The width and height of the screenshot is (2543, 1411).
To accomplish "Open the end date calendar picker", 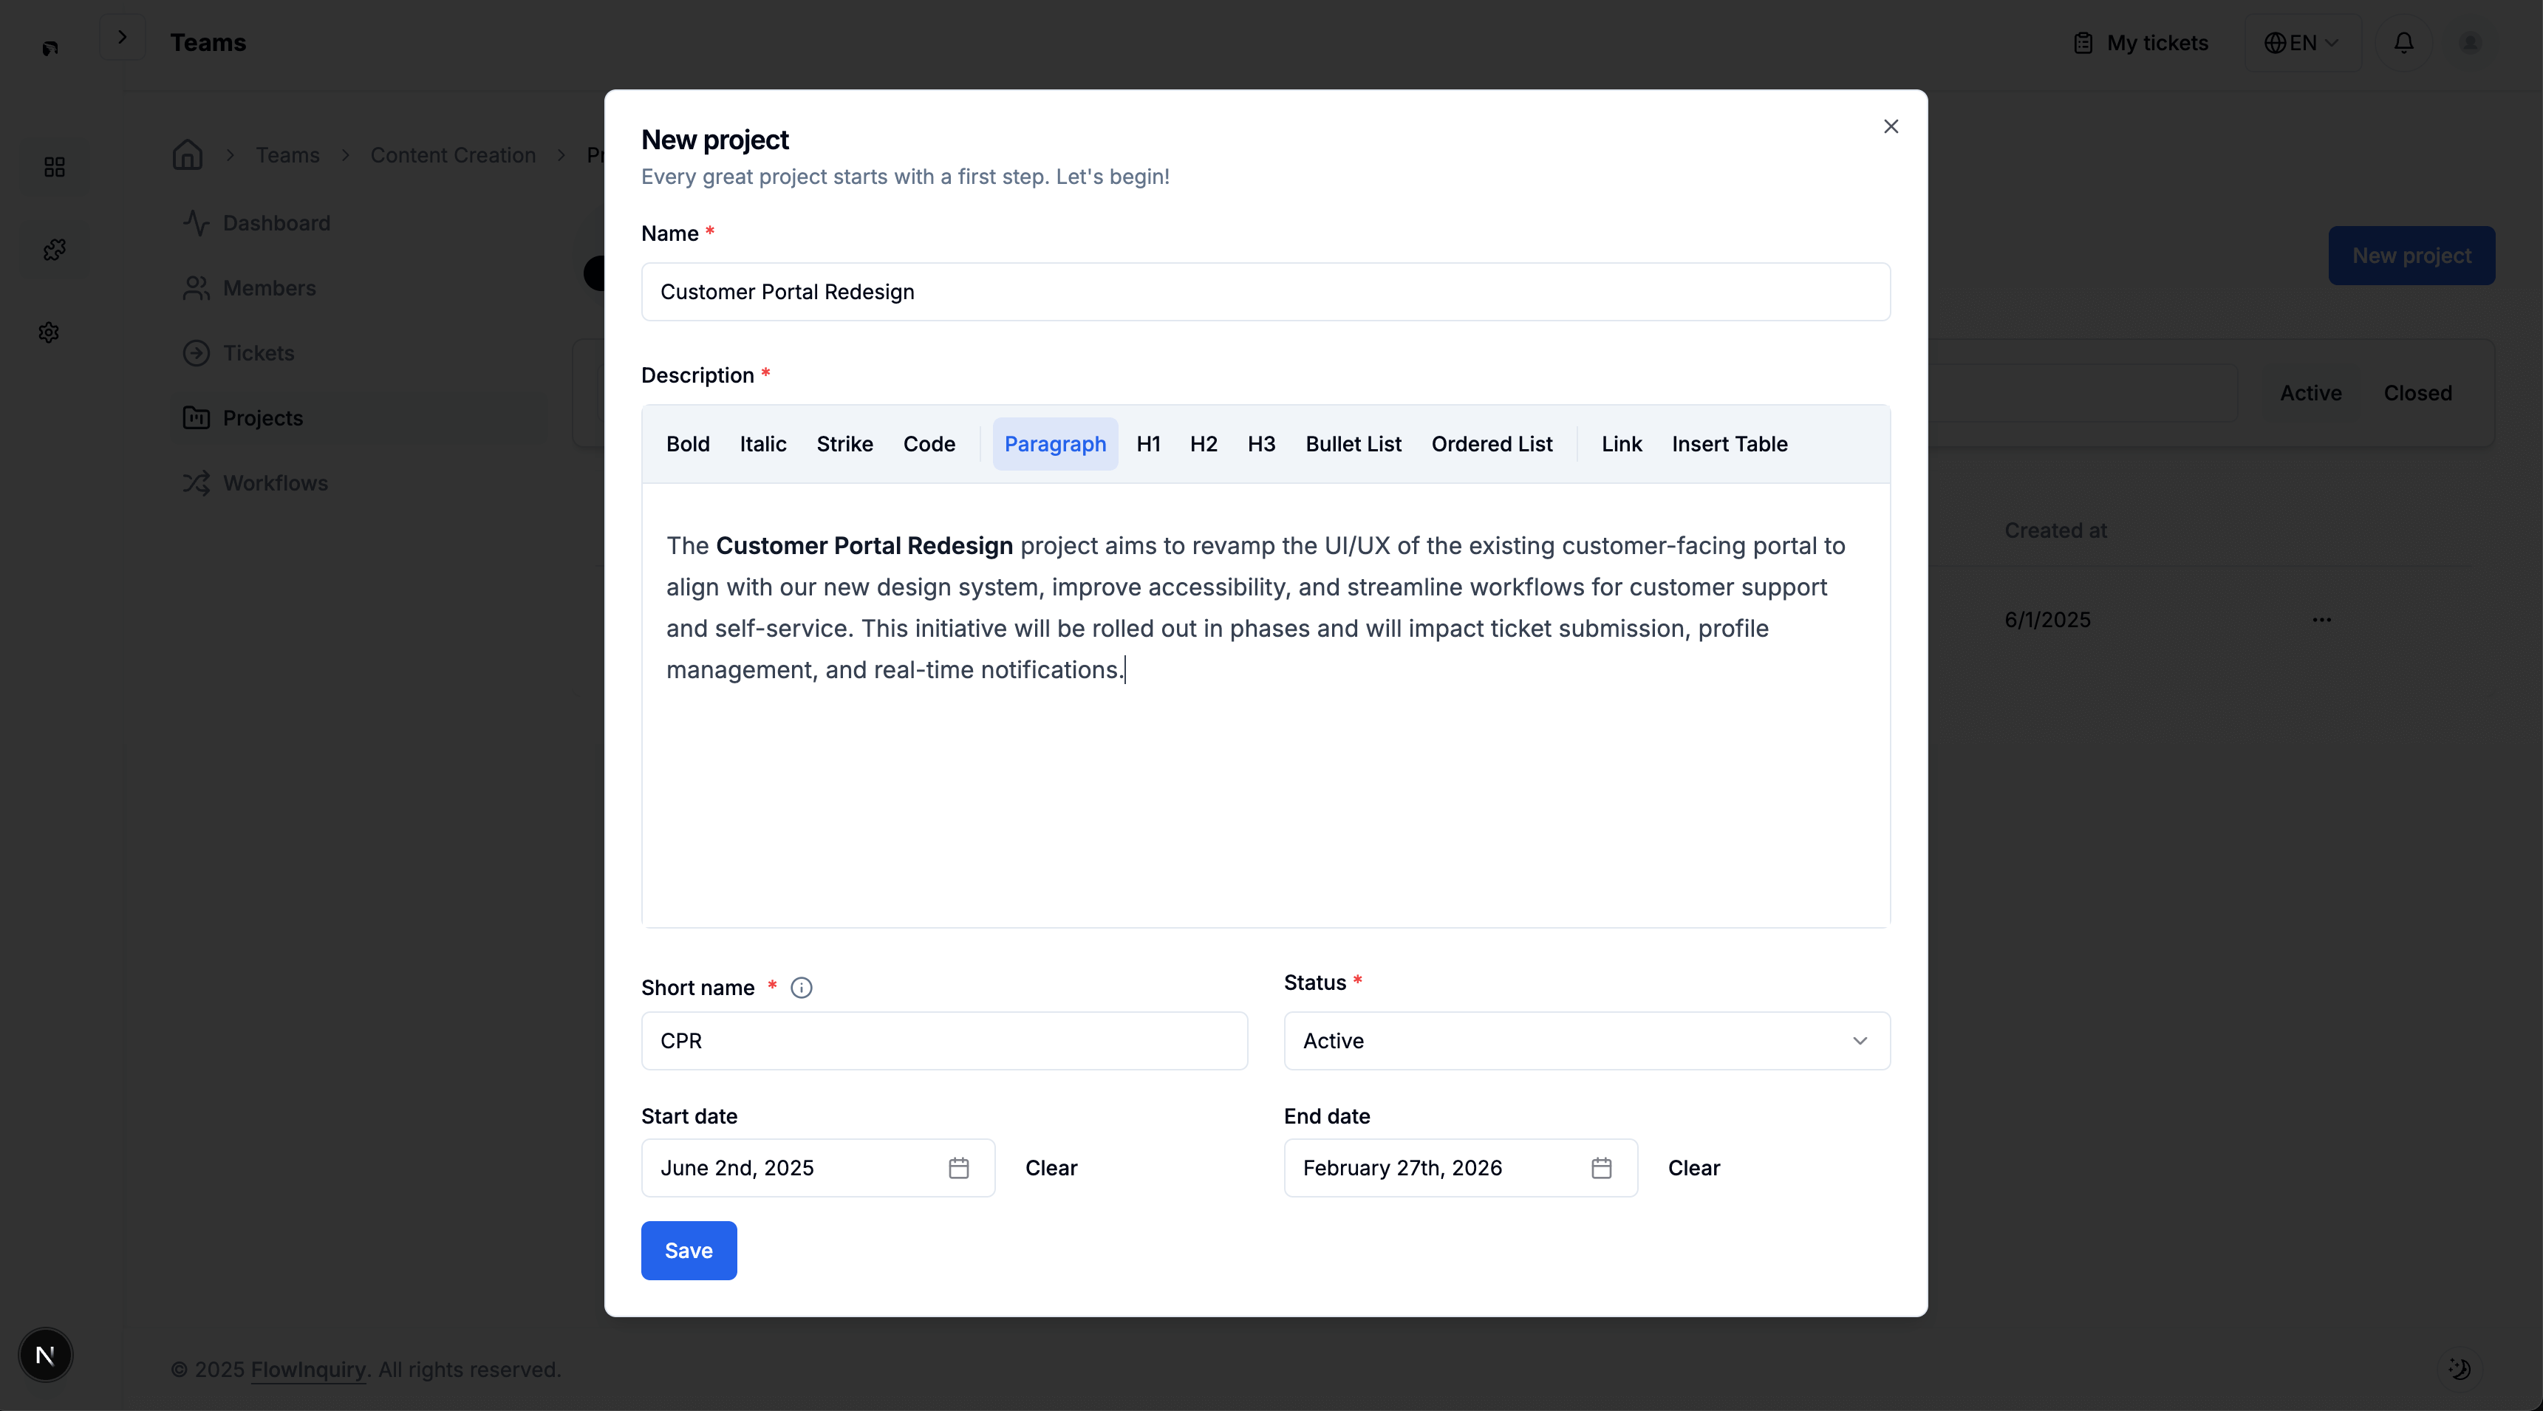I will (x=1601, y=1167).
